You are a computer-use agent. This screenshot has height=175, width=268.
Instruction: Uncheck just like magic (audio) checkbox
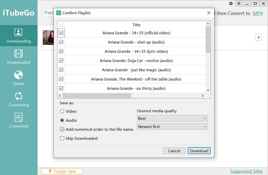pyautogui.click(x=61, y=70)
